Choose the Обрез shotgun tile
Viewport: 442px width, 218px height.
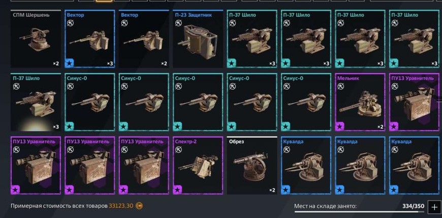click(252, 165)
